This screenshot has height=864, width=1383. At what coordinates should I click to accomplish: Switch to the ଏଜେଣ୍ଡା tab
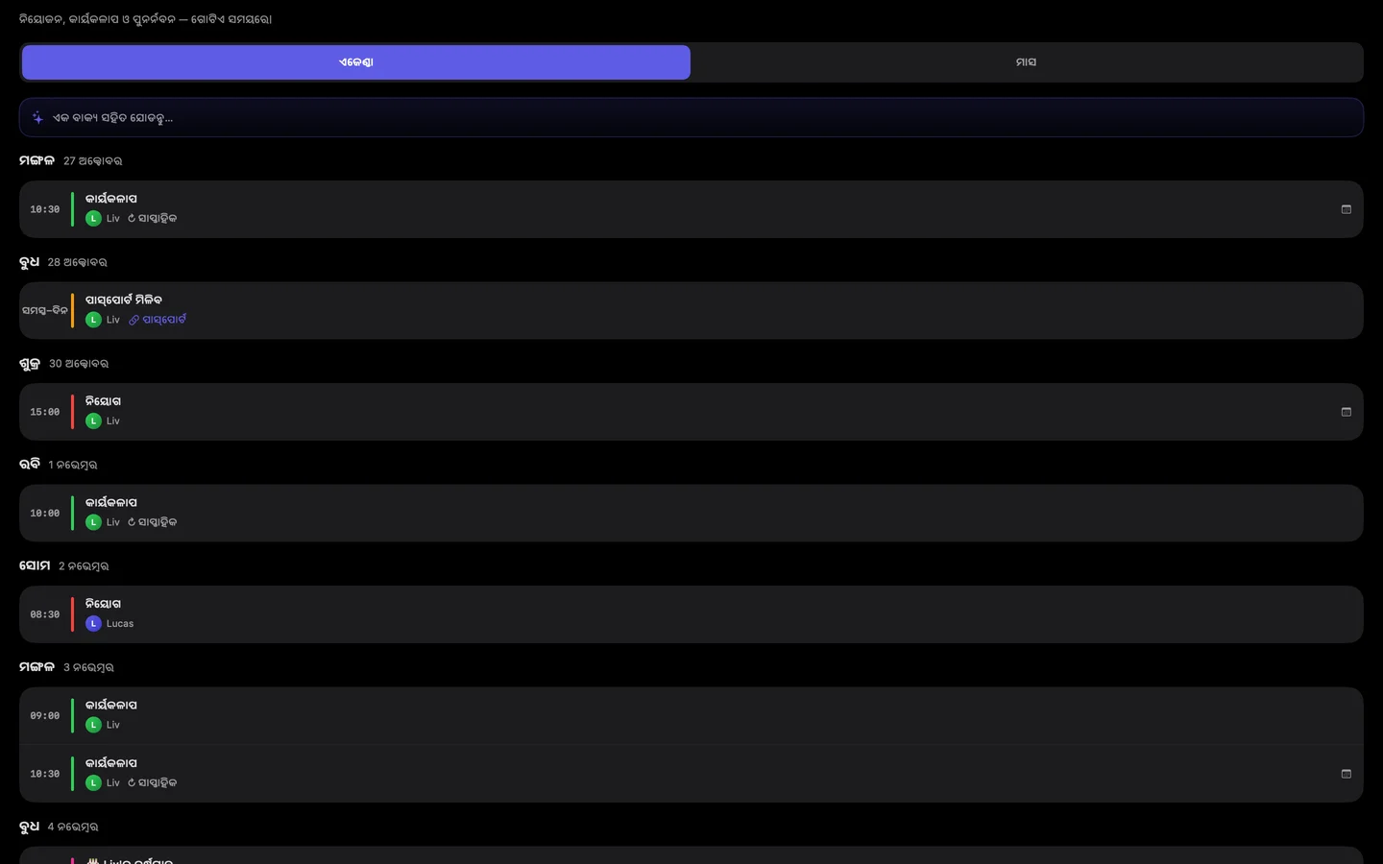point(356,62)
